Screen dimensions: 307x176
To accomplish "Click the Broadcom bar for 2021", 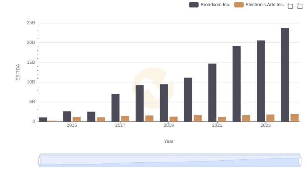I will click(x=213, y=93).
